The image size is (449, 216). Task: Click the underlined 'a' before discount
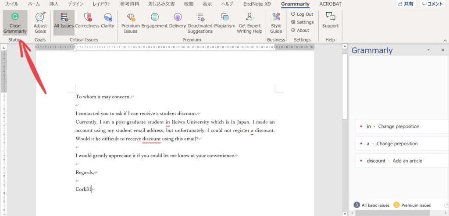(x=252, y=131)
